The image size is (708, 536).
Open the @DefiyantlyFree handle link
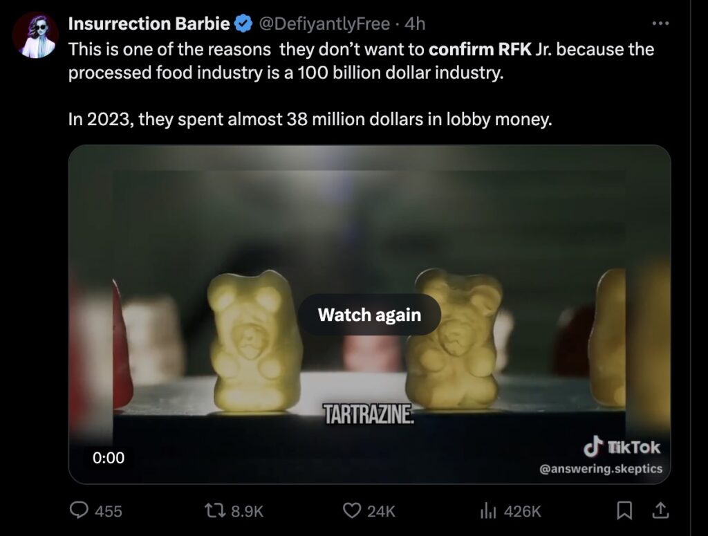pyautogui.click(x=324, y=24)
